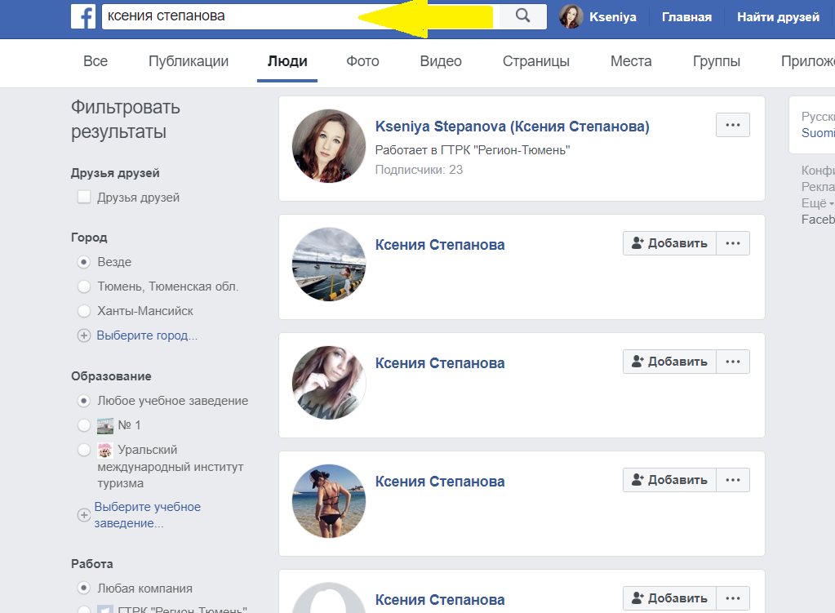Add selfie photo Ксения Степанова as friend
This screenshot has width=835, height=613.
point(669,362)
